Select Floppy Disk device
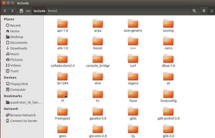215x138 pixels. pos(17,84)
